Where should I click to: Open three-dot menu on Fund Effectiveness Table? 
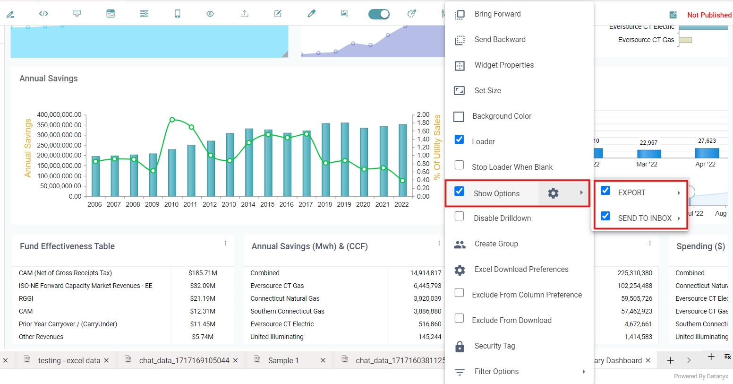(x=225, y=243)
